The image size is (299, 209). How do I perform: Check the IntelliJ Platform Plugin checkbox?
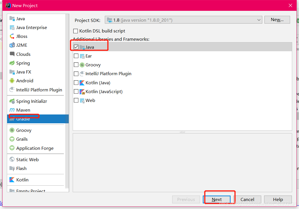(x=76, y=74)
